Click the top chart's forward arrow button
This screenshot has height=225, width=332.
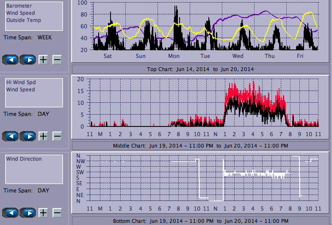28,60
